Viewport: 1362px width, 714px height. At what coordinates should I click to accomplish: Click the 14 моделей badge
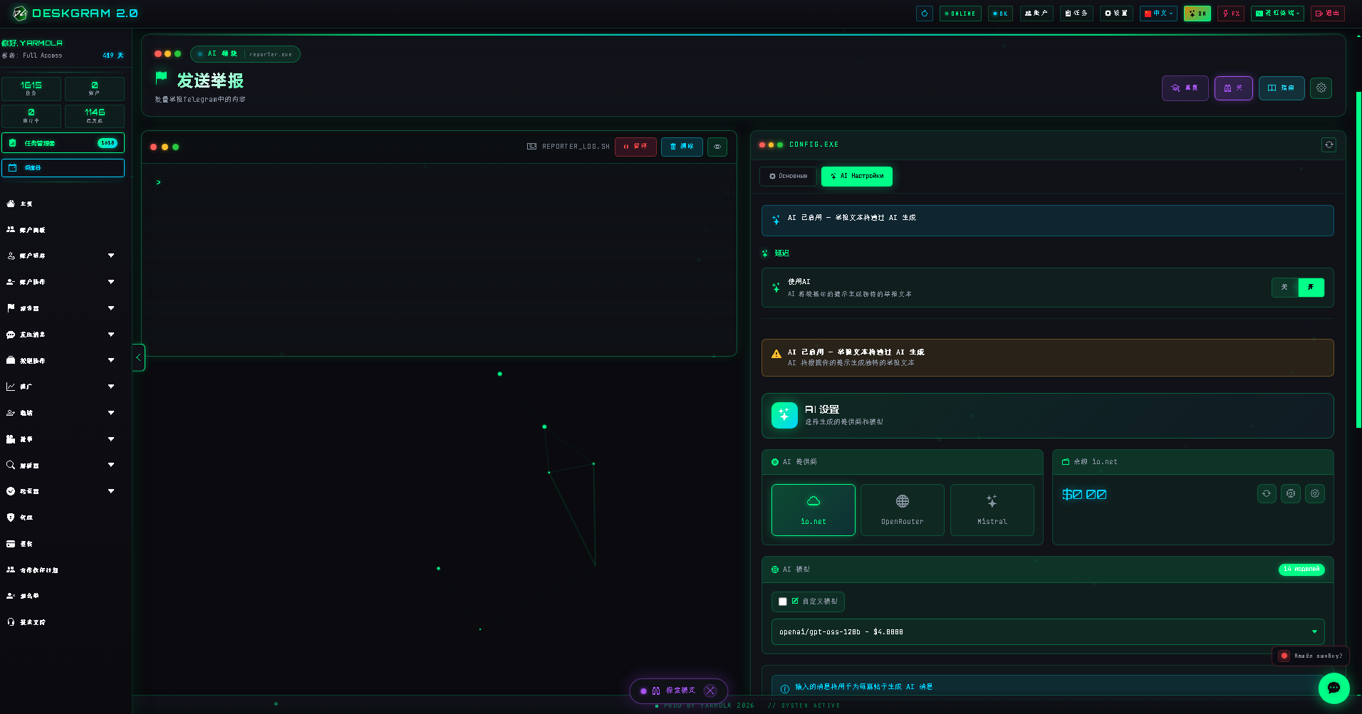pos(1301,569)
